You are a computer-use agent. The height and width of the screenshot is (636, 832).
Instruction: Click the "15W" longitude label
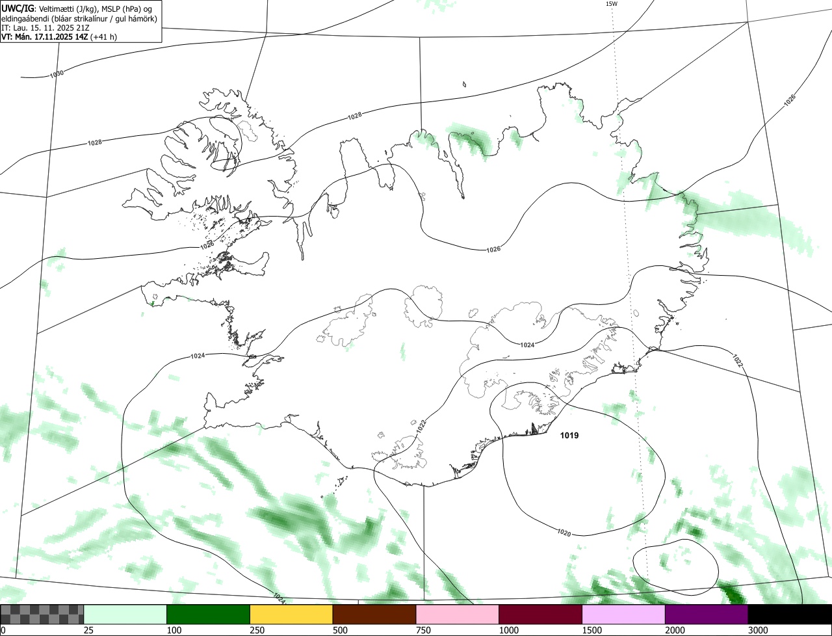[x=611, y=4]
